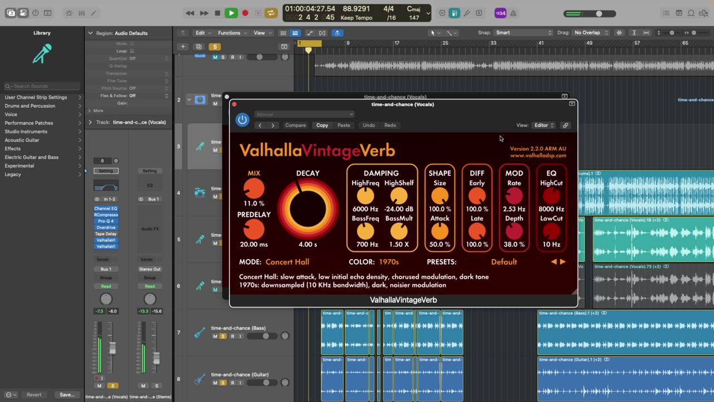Select next preset orange right arrow
Screen dimensions: 714x402
click(x=563, y=262)
